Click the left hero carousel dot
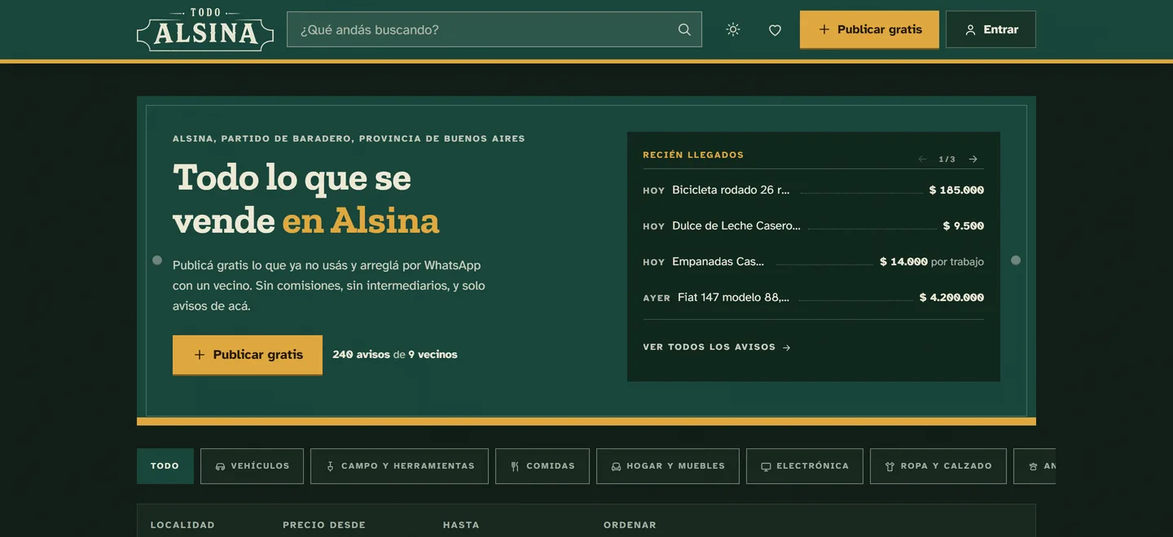1173x537 pixels. [x=157, y=260]
